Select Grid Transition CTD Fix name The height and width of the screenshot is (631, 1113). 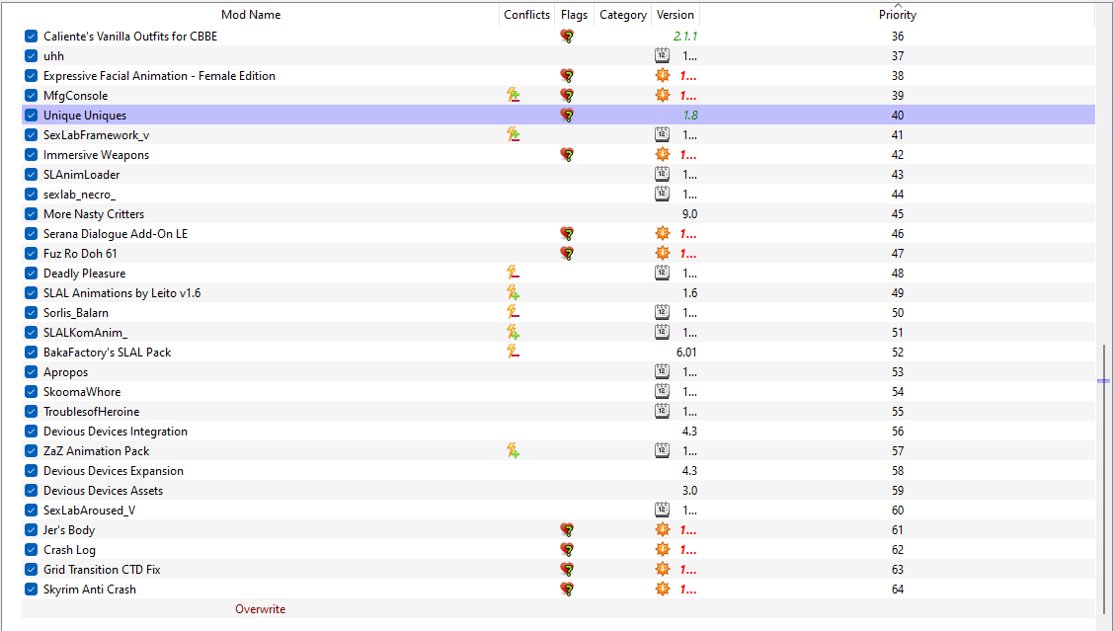103,569
